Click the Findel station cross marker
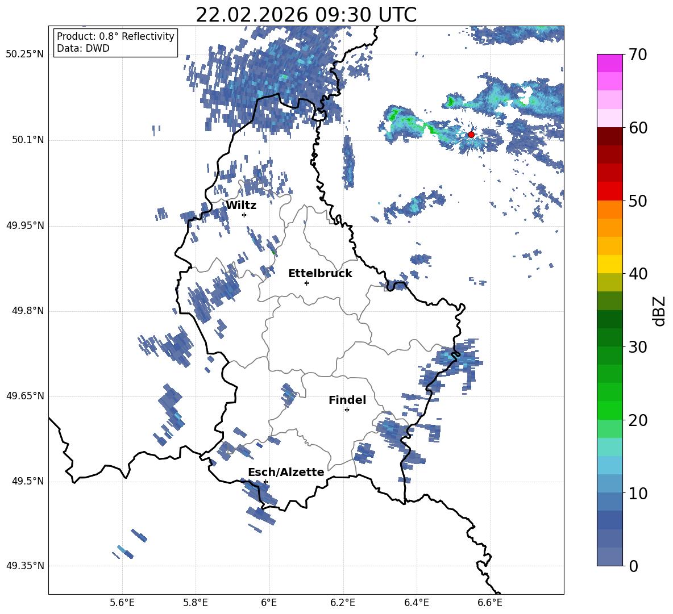The image size is (673, 614). click(347, 410)
